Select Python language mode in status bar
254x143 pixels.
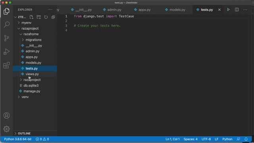click(227, 139)
